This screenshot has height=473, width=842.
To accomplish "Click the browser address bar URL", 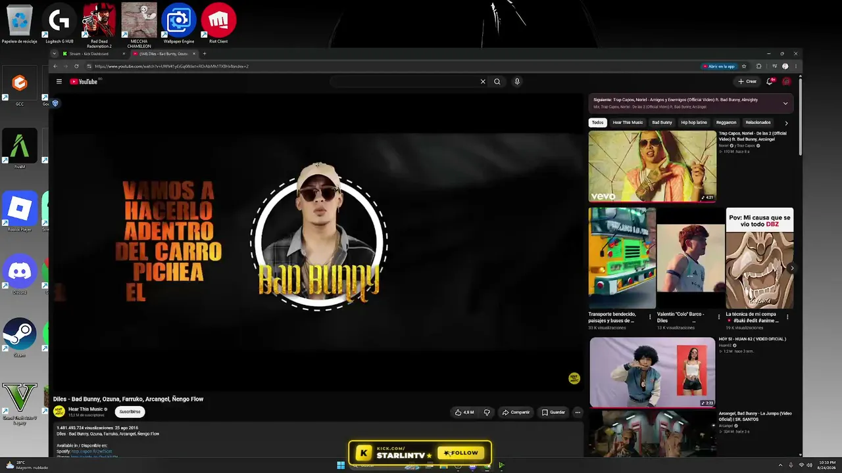I will point(172,66).
